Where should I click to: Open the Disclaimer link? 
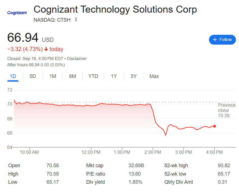tap(77, 59)
